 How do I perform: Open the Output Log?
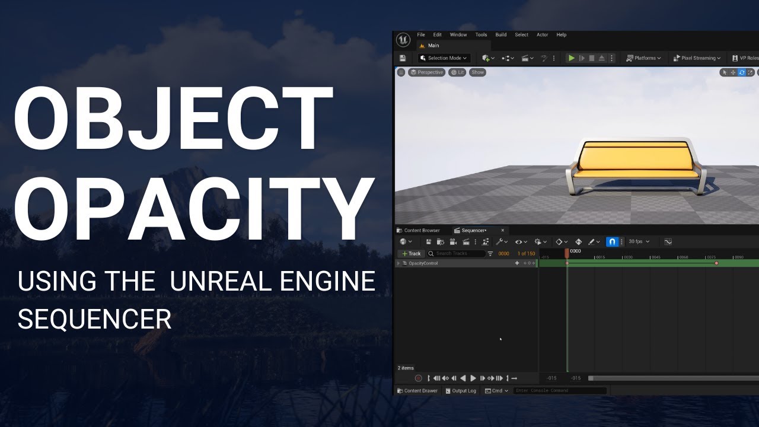click(x=460, y=391)
